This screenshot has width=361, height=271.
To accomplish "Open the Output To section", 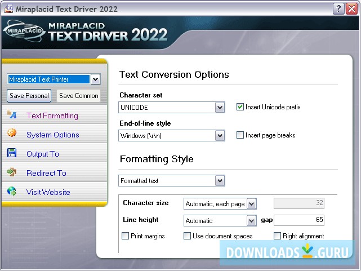I will (x=43, y=154).
